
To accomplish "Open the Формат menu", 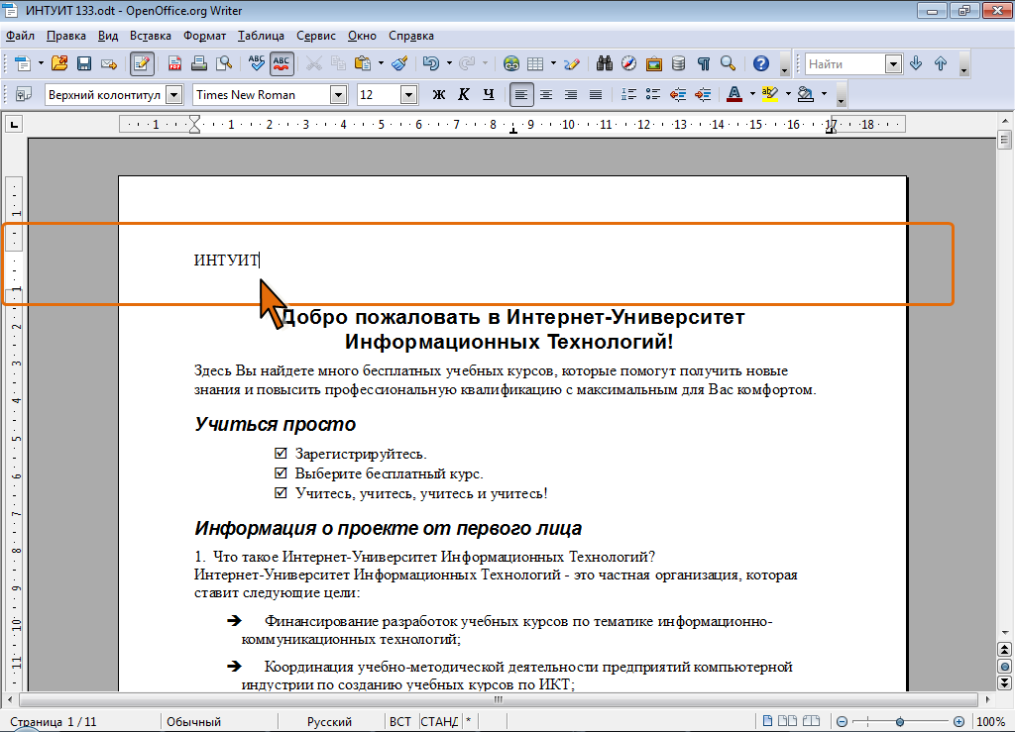I will [204, 36].
